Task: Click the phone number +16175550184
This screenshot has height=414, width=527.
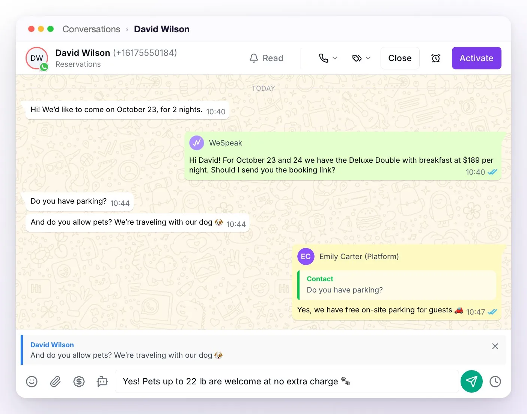Action: [x=145, y=53]
